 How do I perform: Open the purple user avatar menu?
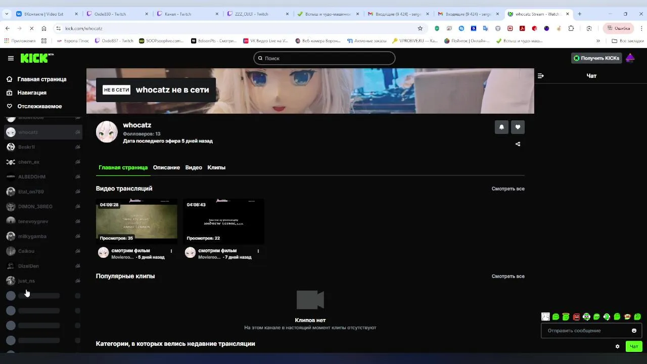[630, 58]
